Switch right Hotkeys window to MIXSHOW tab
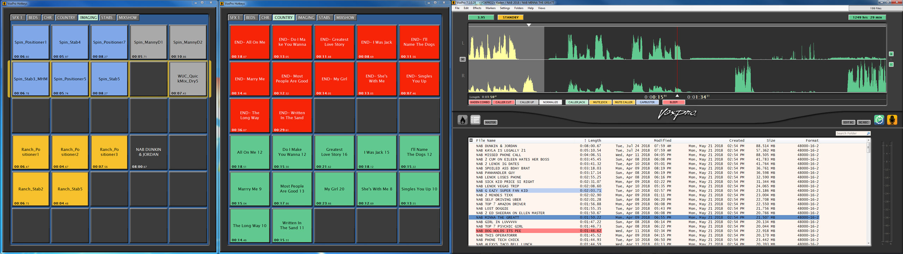Viewport: 903px width, 254px height. coord(345,18)
